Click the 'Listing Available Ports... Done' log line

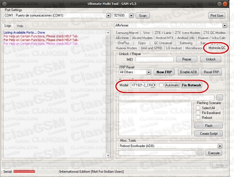coord(24,32)
